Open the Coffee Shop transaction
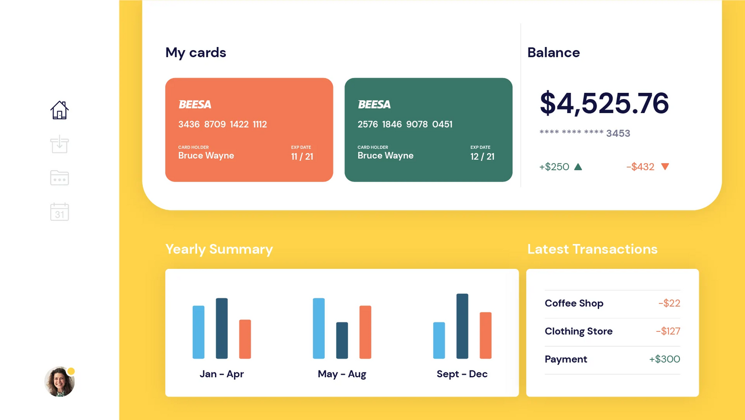The width and height of the screenshot is (745, 420). click(x=612, y=303)
